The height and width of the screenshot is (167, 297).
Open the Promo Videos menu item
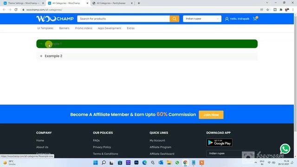pyautogui.click(x=84, y=28)
